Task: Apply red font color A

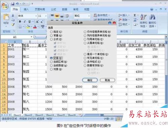Action: [x=35, y=26]
